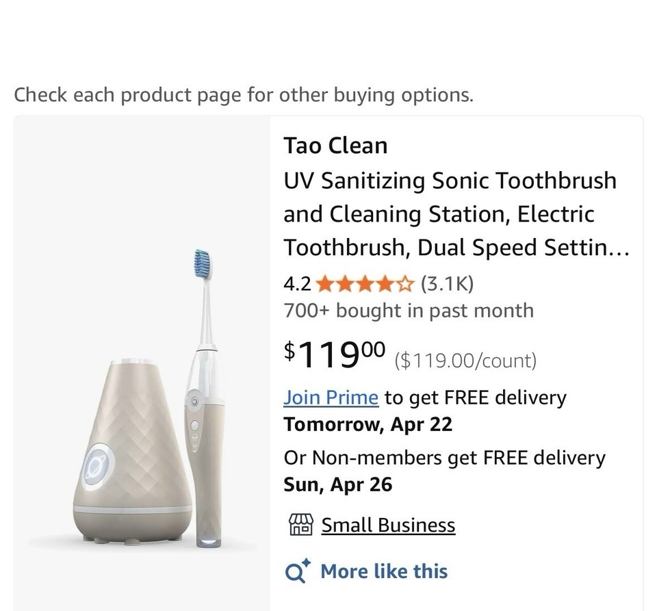Screen dimensions: 657x611
Task: Follow the Join Prime link
Action: [331, 398]
